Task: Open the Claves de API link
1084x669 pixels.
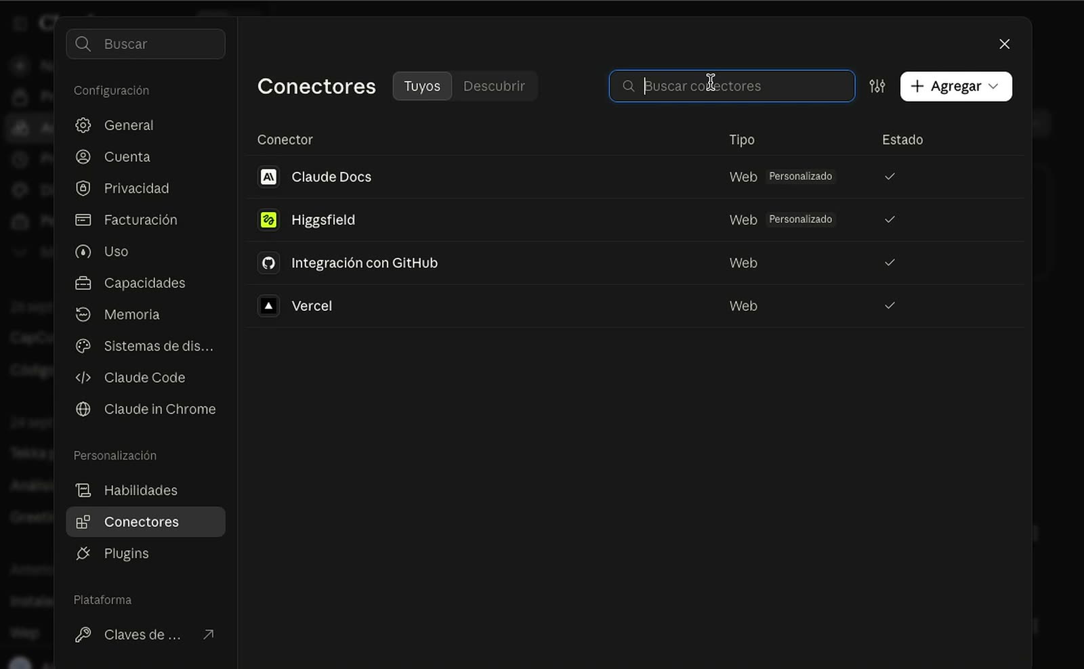Action: pyautogui.click(x=146, y=634)
